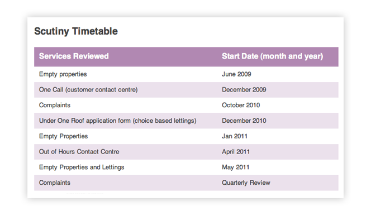Click Empty Properties and Lettings row
This screenshot has height=216, width=371.
(x=186, y=167)
